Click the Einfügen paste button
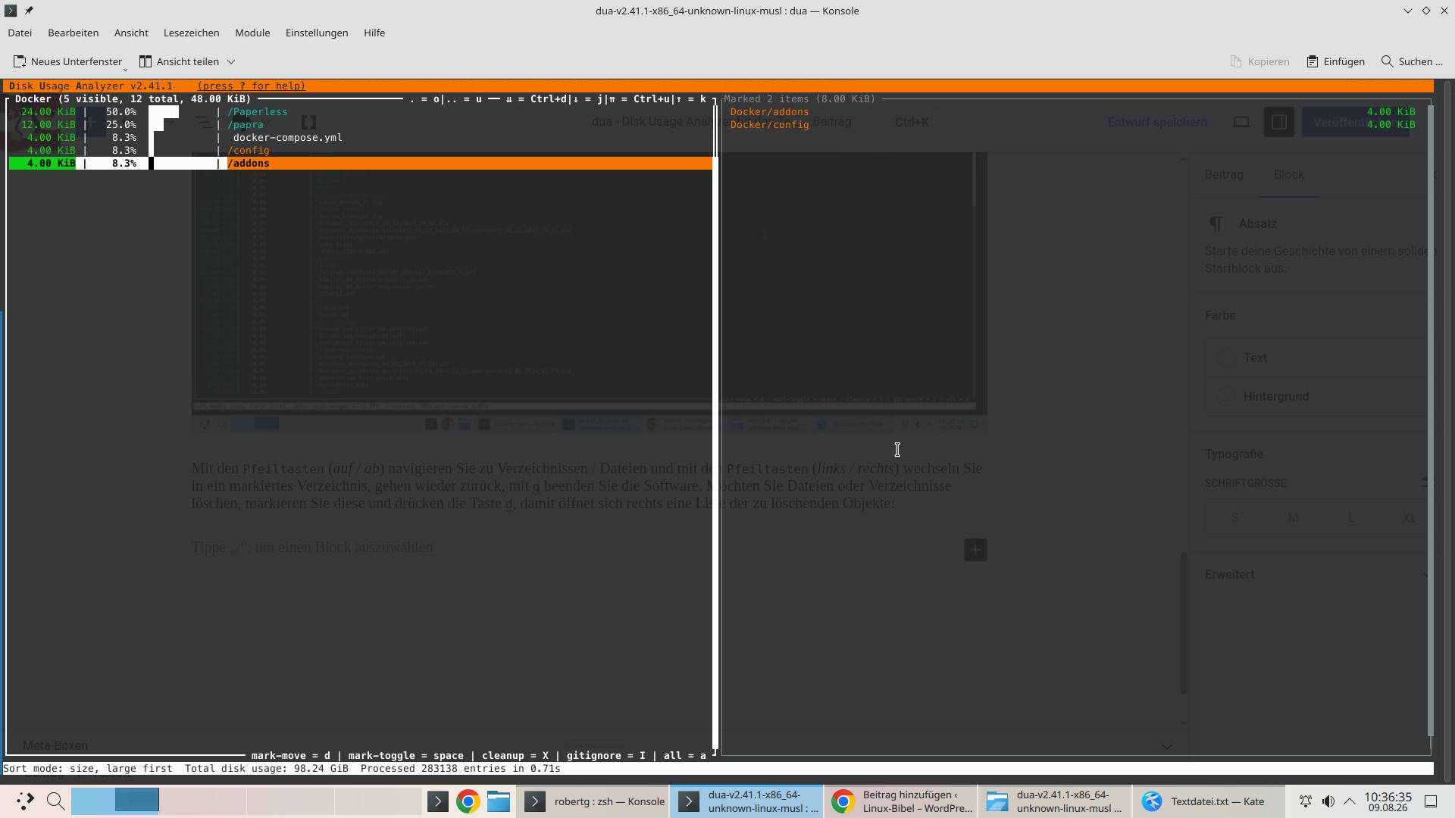 pyautogui.click(x=1335, y=61)
